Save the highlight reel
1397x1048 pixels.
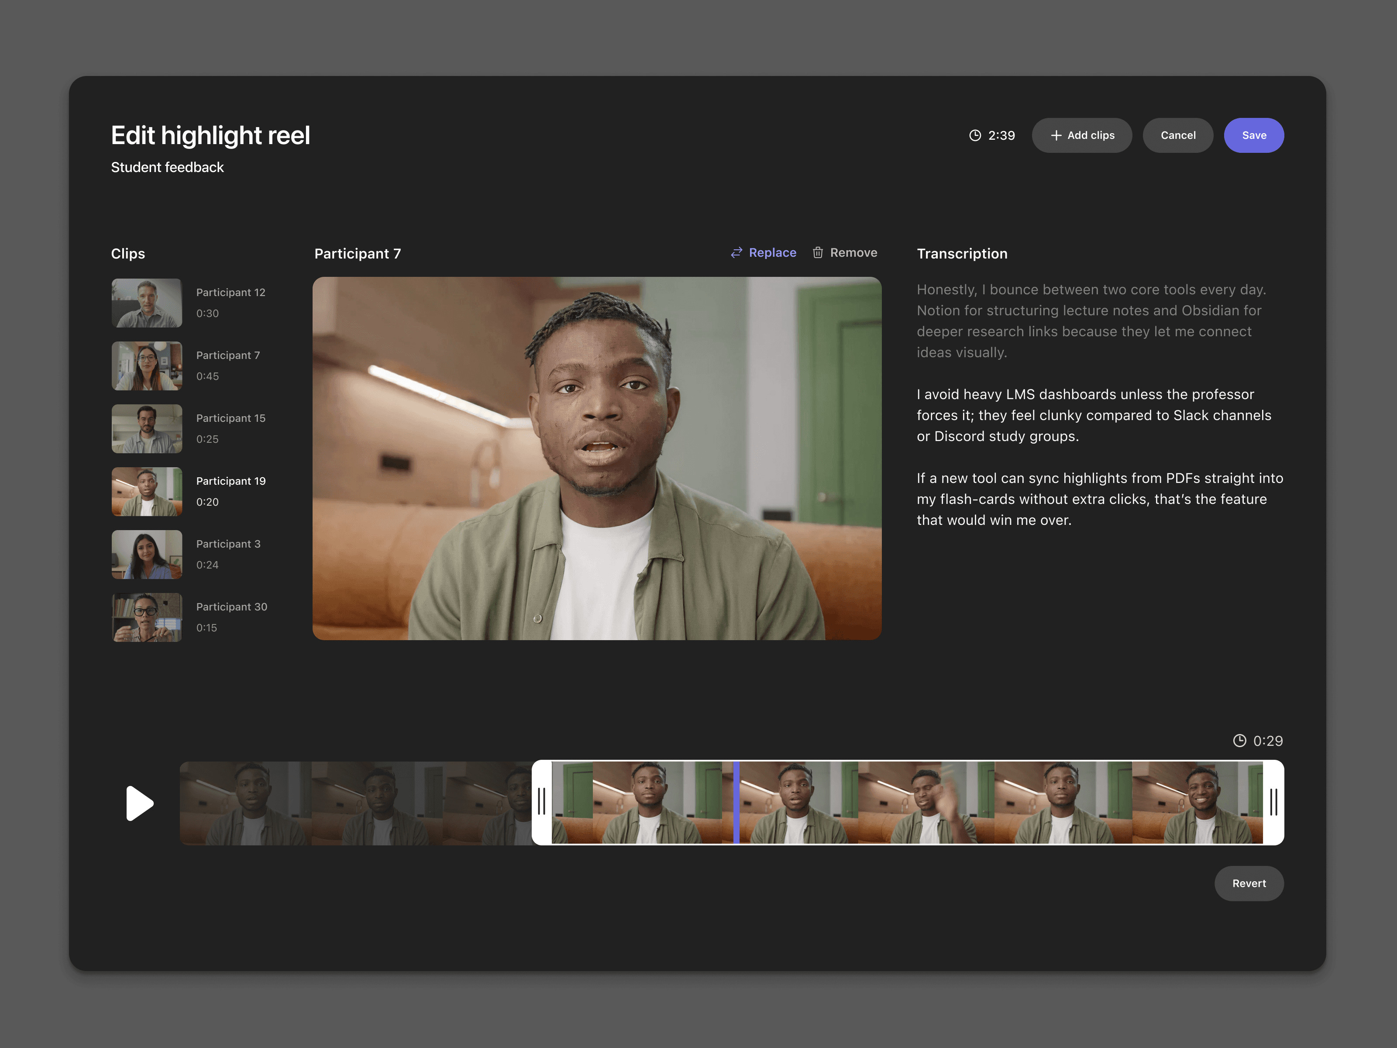coord(1253,135)
